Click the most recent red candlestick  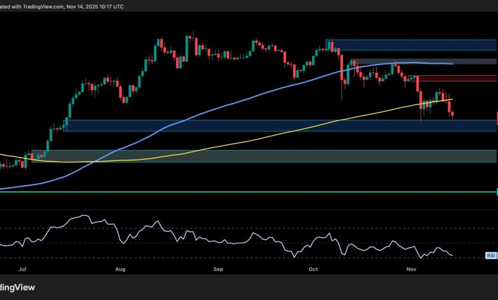point(453,115)
